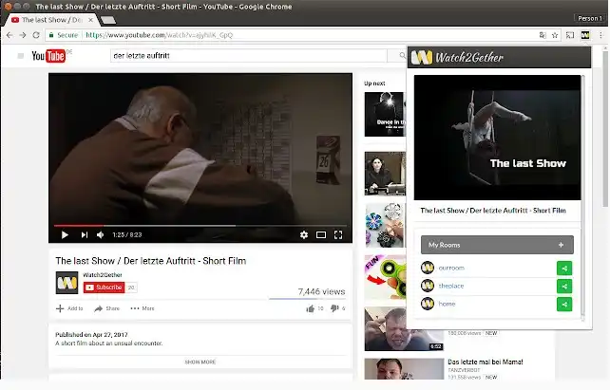
Task: Open video settings gear
Action: point(304,234)
